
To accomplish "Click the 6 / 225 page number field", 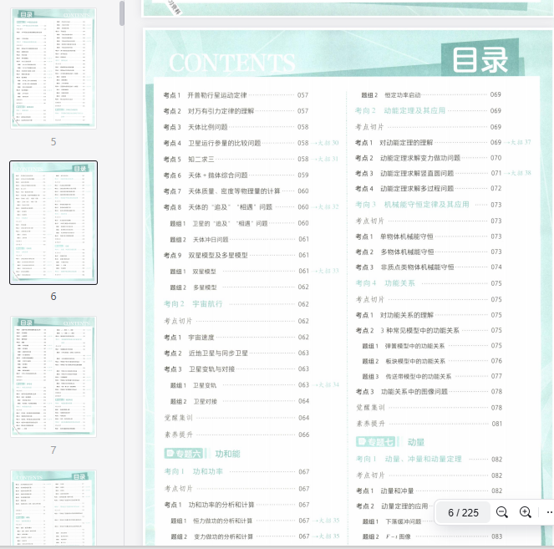I will pyautogui.click(x=463, y=512).
